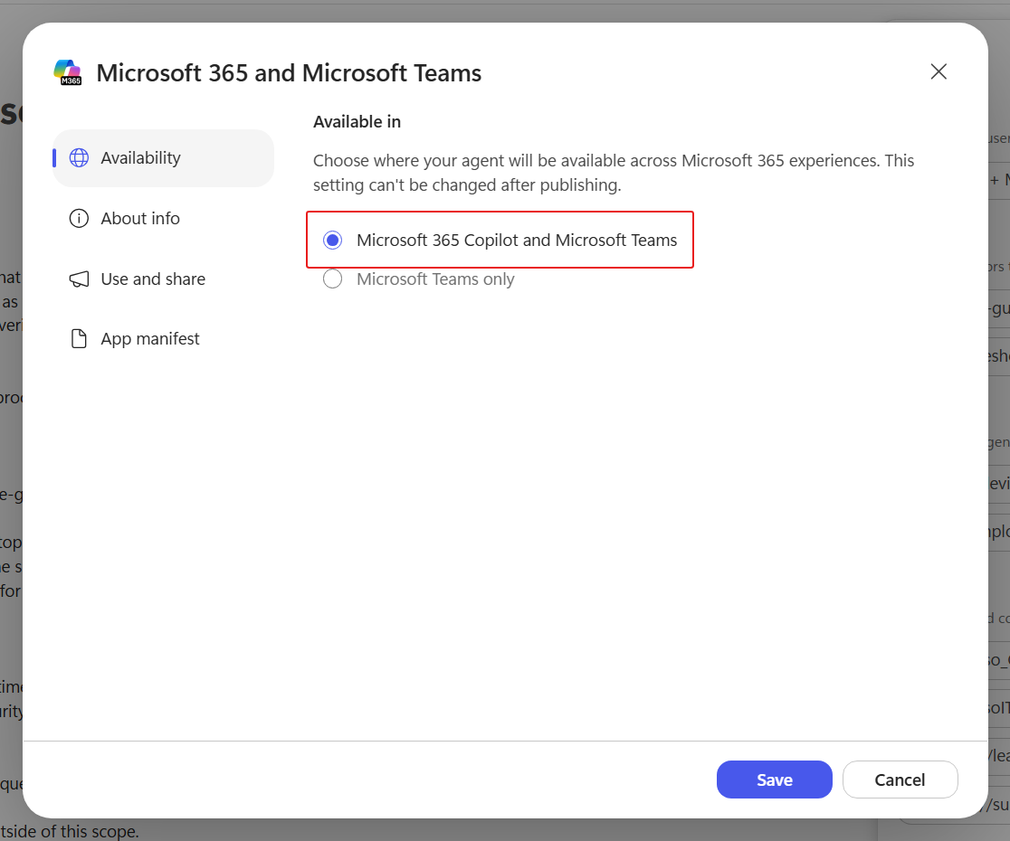The image size is (1010, 841).
Task: Click the dialog title 'Microsoft 365 and Microsoft Teams'
Action: pyautogui.click(x=289, y=72)
